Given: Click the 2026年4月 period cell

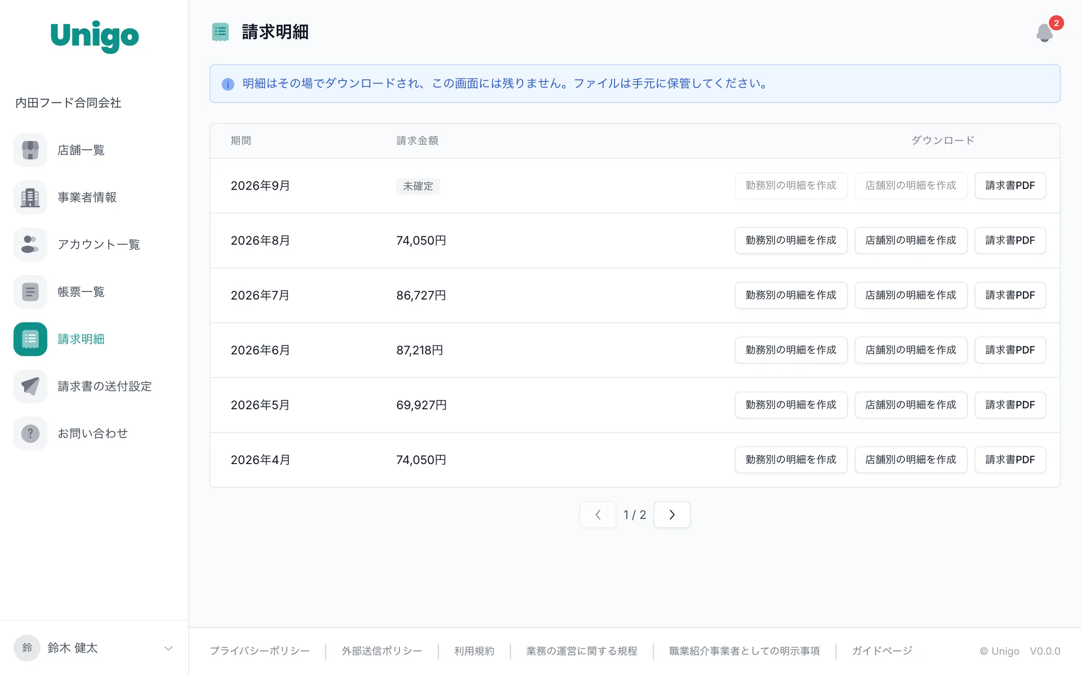Looking at the screenshot, I should coord(260,460).
